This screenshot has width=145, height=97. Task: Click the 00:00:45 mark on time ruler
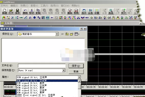tap(115, 87)
